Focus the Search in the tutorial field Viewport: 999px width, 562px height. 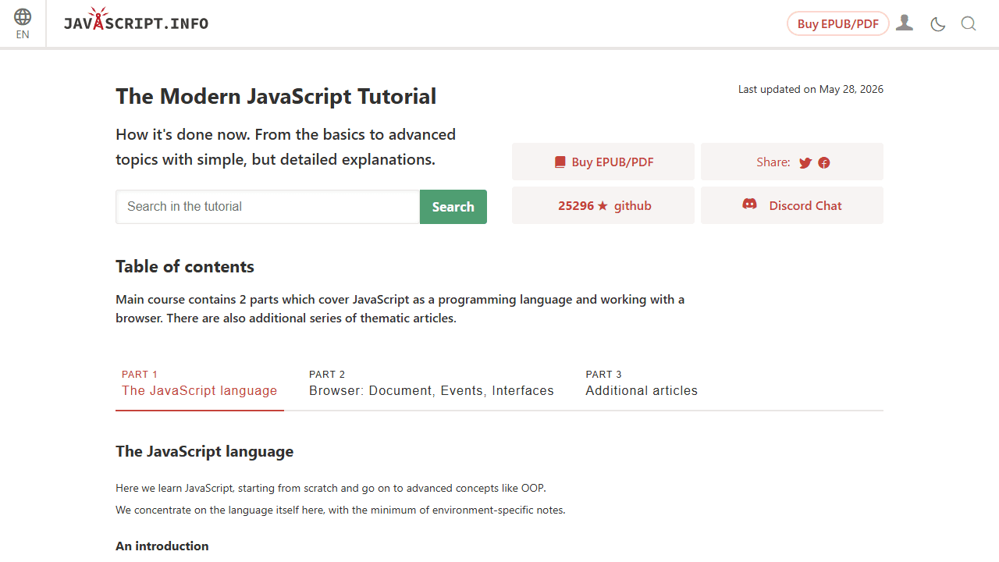[x=268, y=207]
